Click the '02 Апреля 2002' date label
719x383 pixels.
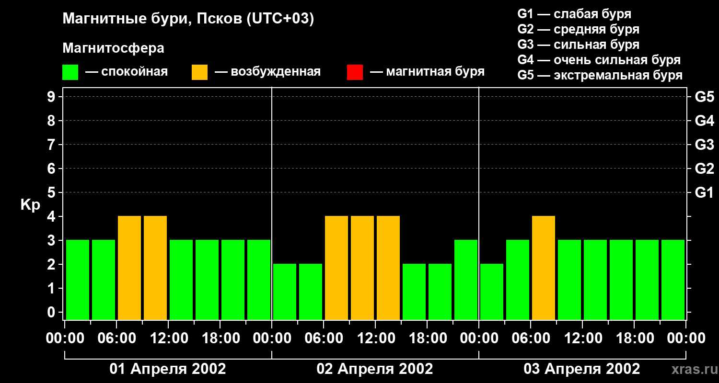[375, 369]
